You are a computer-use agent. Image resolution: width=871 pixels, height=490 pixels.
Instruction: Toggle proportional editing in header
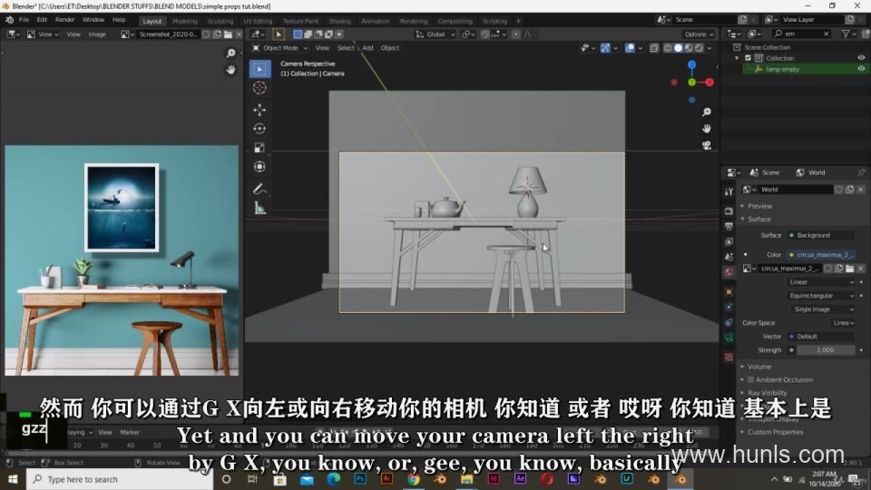coord(516,34)
